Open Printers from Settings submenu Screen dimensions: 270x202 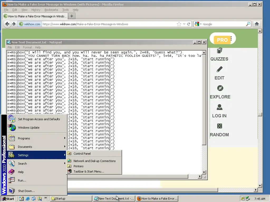(94, 166)
